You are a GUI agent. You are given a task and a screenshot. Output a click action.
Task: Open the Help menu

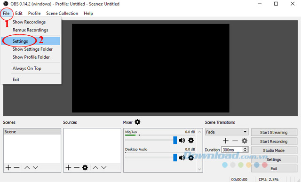[88, 13]
